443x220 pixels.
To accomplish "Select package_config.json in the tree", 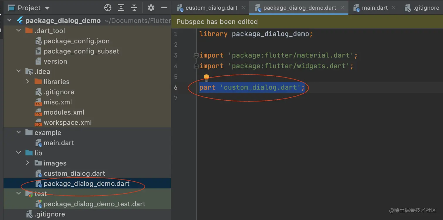I will (x=76, y=41).
